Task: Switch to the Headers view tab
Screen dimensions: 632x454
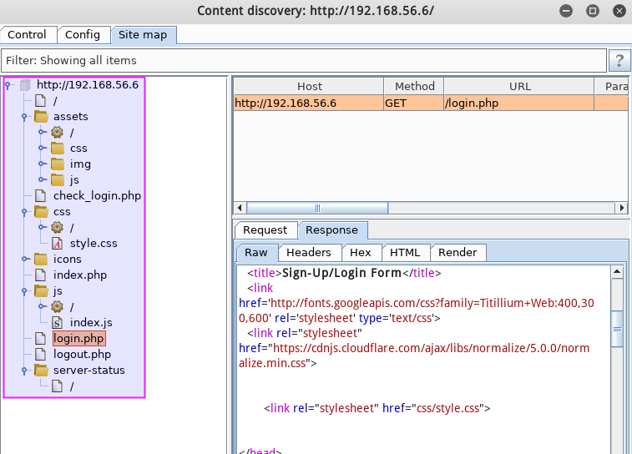Action: [309, 253]
